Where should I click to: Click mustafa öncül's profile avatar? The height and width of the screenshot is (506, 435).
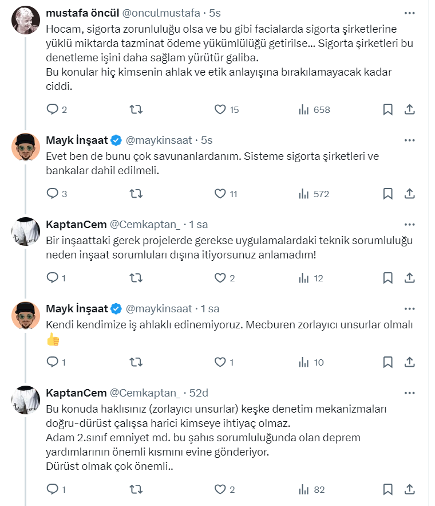point(25,21)
